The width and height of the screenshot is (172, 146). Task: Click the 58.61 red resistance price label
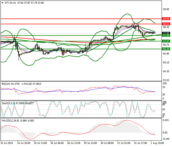[x=166, y=24]
